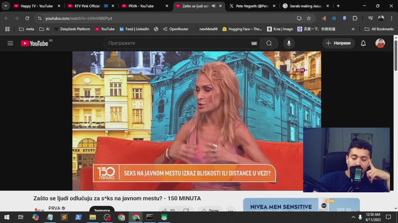The image size is (398, 223).
Task: Open the DeepSeek Platform bookmark
Action: coord(72,29)
